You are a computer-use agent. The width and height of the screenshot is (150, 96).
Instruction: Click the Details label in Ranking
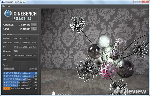pos(31,69)
